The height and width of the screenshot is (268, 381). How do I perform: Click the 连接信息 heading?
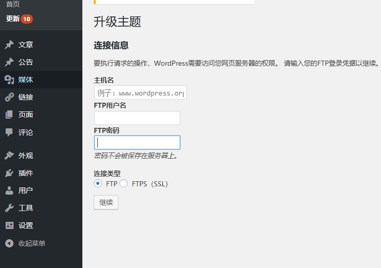(x=111, y=46)
